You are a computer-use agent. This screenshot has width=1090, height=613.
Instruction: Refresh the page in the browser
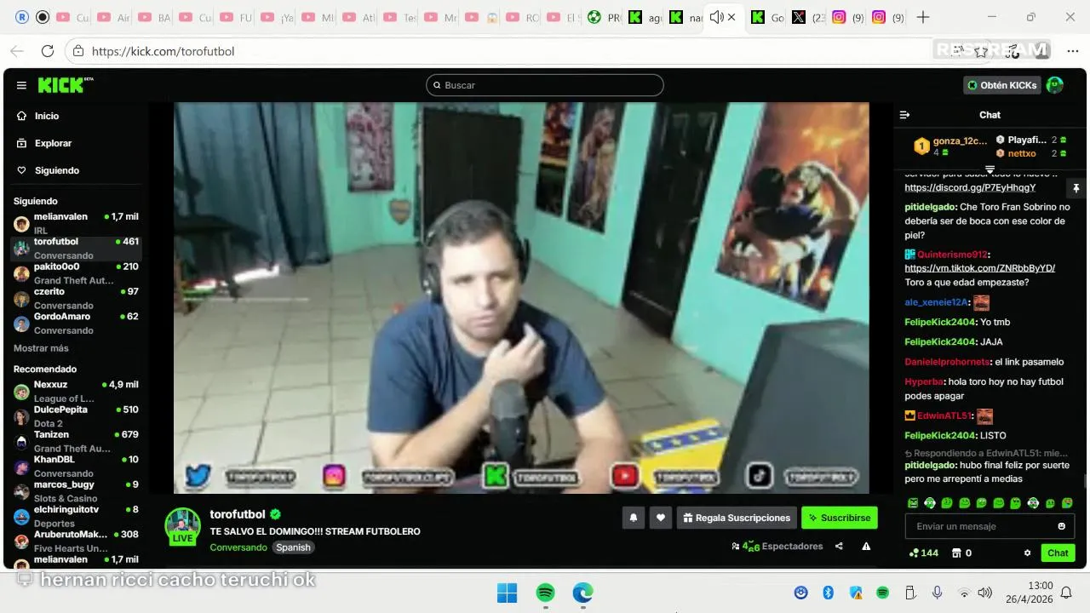click(x=48, y=51)
